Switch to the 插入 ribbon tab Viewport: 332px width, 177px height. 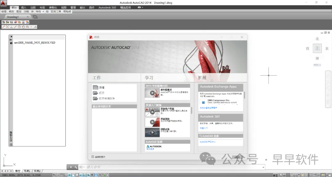23,7
